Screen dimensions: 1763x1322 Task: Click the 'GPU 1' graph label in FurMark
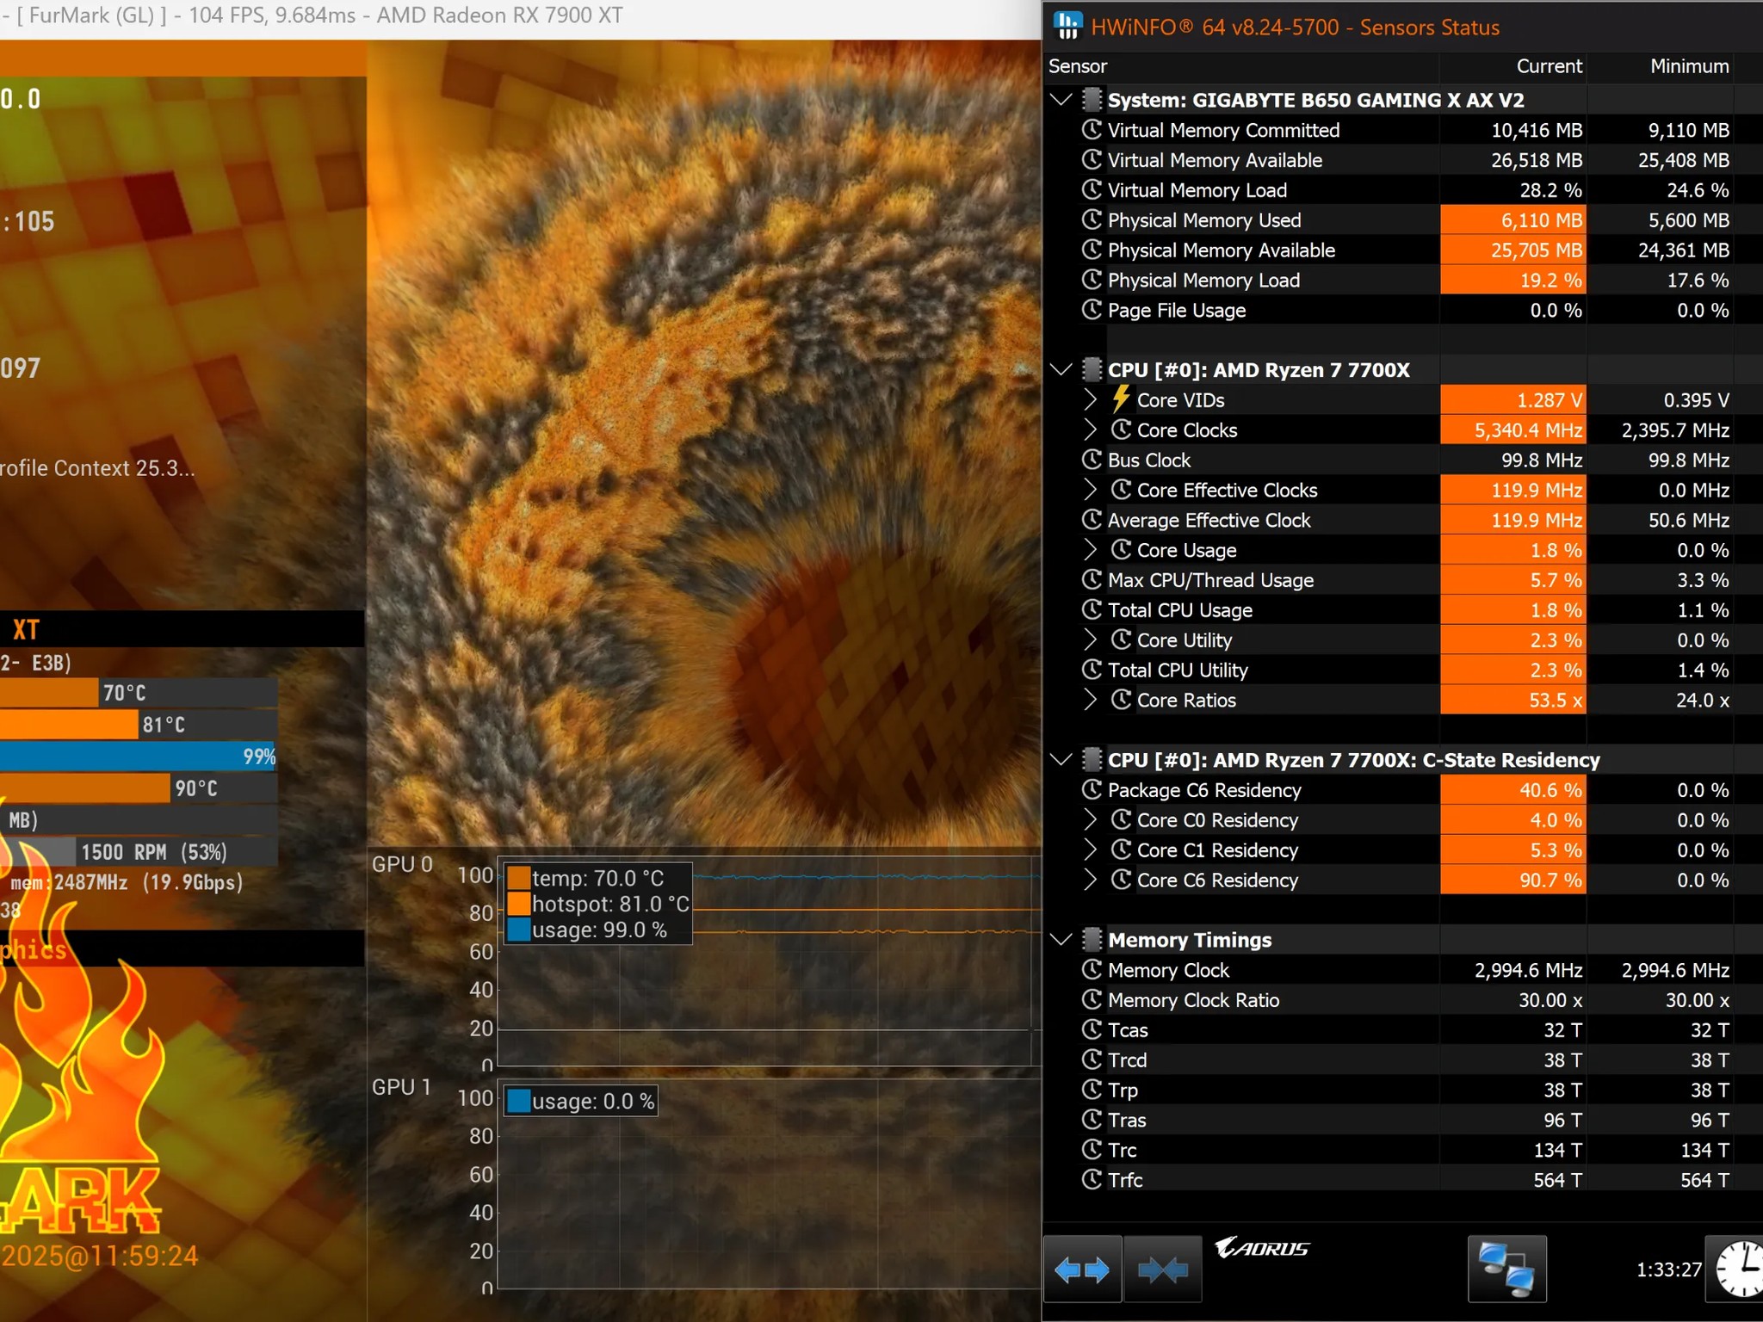(402, 1087)
